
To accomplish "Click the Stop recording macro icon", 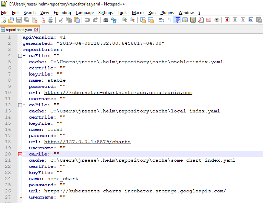I will (x=235, y=20).
